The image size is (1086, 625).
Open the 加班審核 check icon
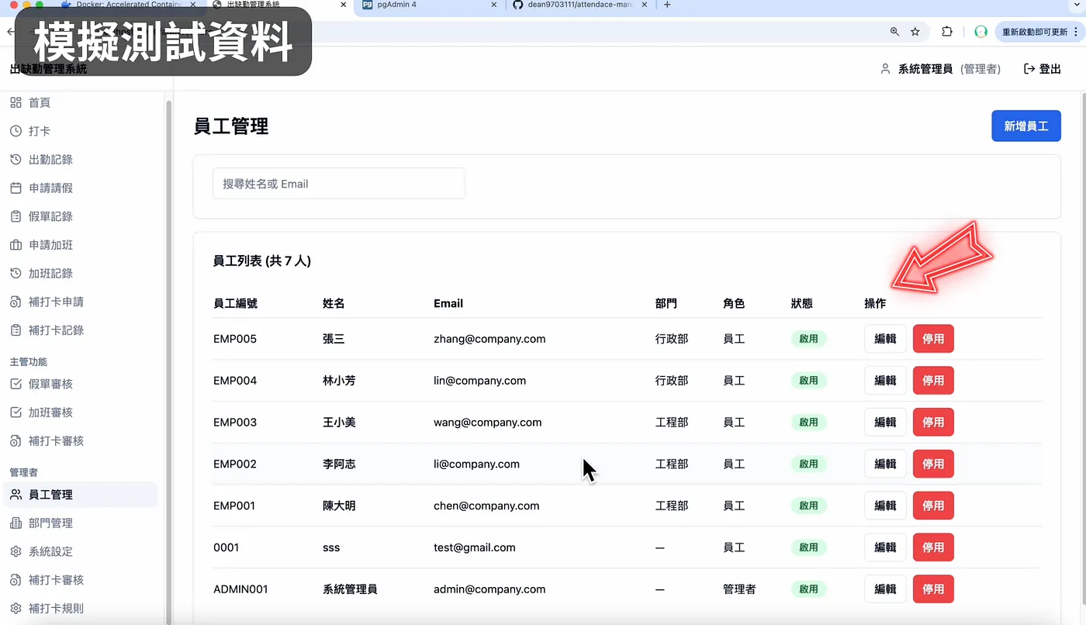16,413
